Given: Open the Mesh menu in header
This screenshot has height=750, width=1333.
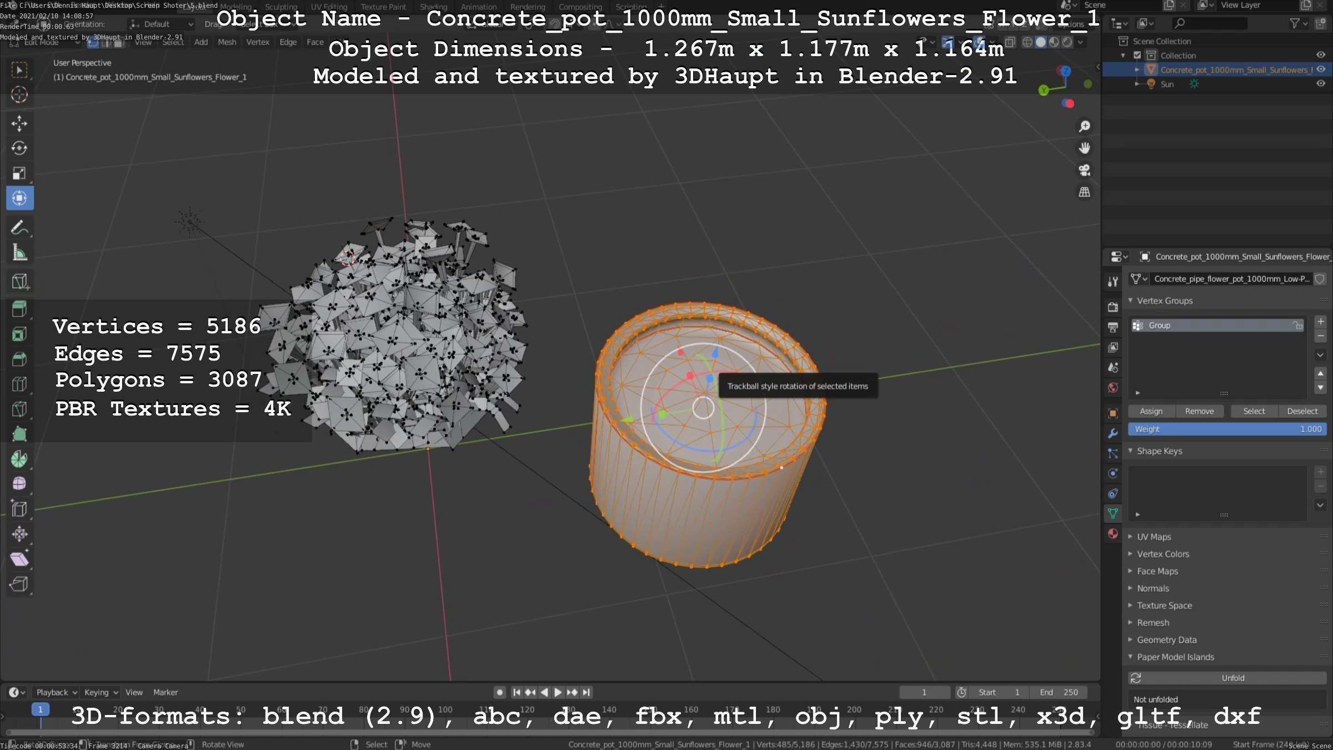Looking at the screenshot, I should [227, 42].
